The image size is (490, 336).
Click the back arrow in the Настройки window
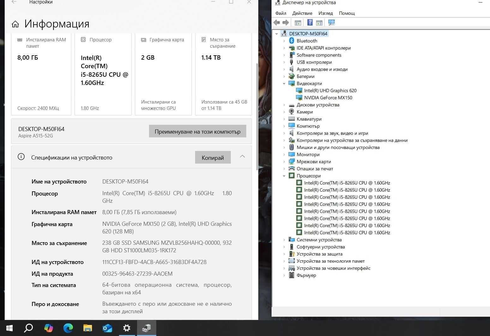coord(14,2)
